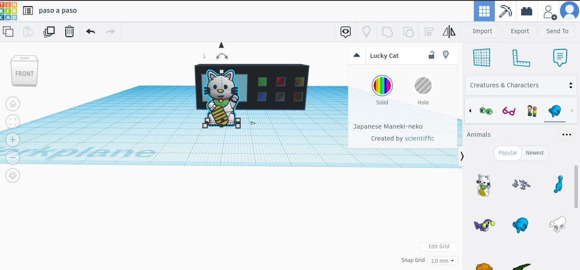Open the designs list icon
Viewport: 580px width, 270px height.
click(x=28, y=11)
